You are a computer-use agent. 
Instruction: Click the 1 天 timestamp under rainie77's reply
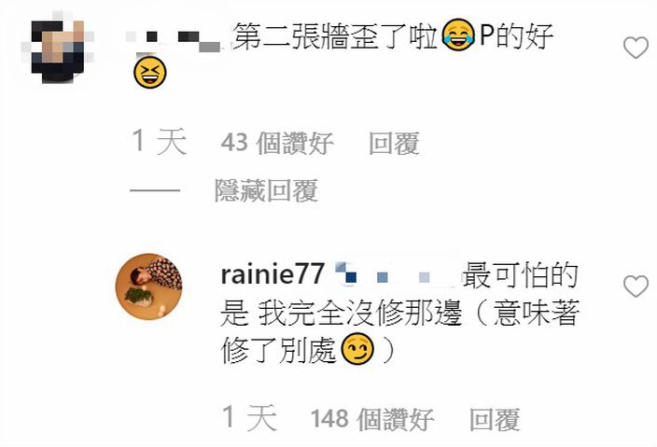[249, 418]
